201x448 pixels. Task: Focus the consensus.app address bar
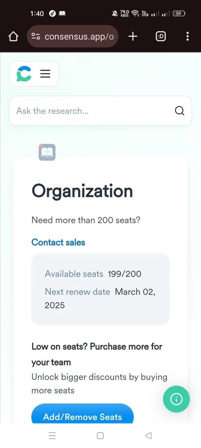pos(73,36)
